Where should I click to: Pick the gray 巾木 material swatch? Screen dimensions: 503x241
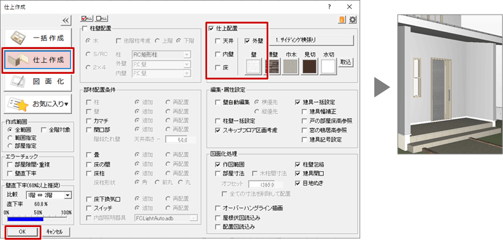[291, 66]
